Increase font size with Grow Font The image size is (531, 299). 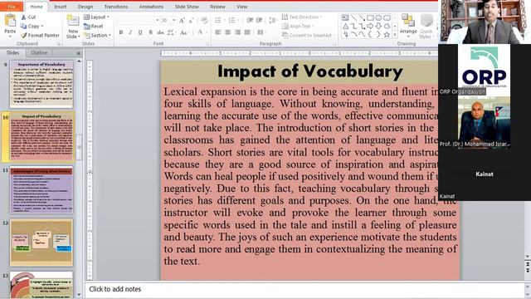[x=182, y=21]
